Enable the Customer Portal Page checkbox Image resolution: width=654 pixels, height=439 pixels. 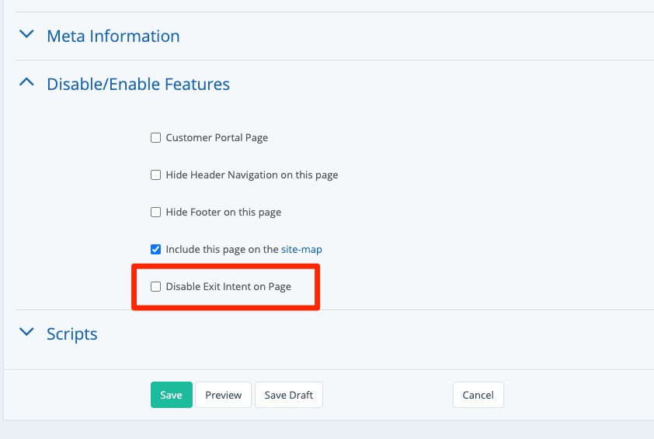pos(155,138)
